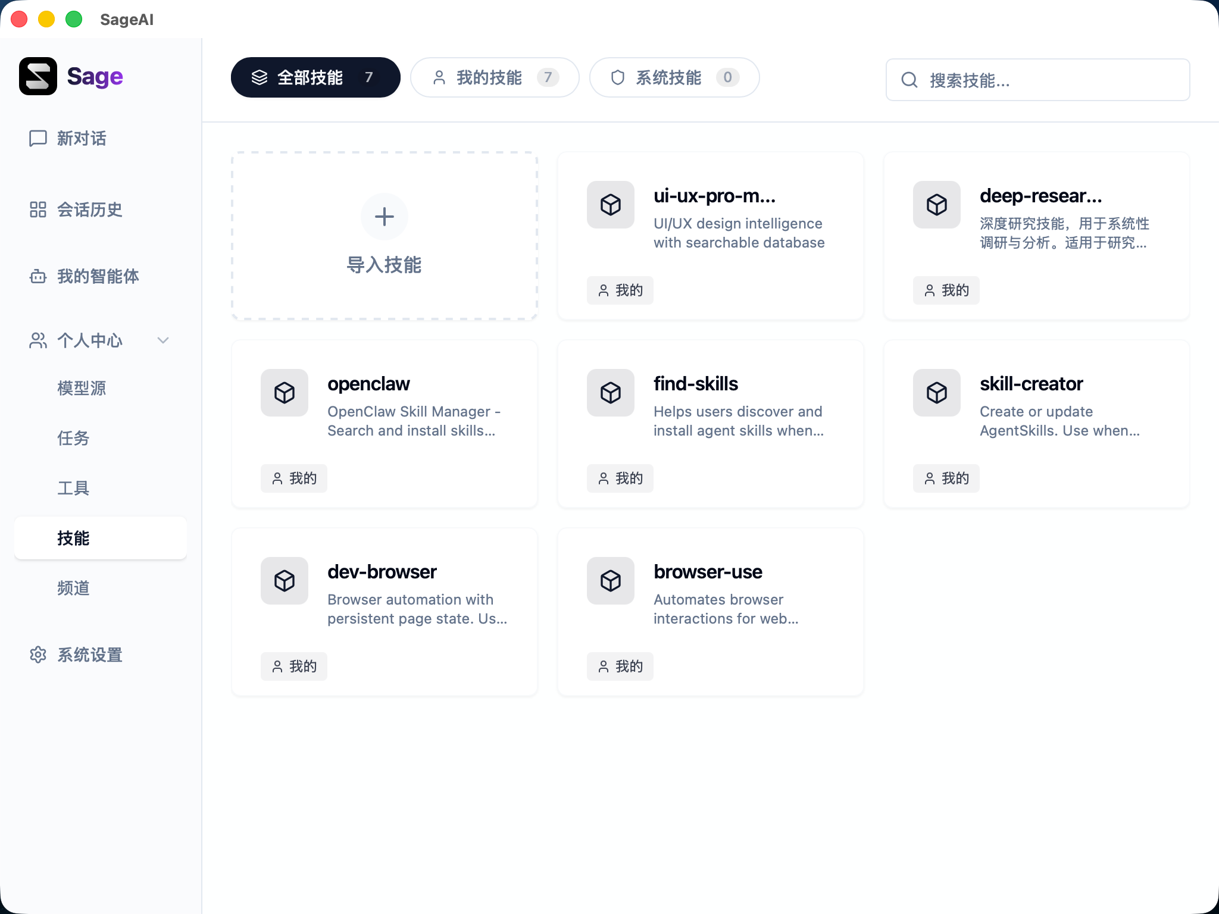This screenshot has height=914, width=1219.
Task: Open 工具 sidebar item
Action: [x=73, y=488]
